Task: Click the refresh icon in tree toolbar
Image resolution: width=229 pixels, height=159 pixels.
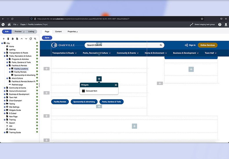Action: pyautogui.click(x=30, y=39)
